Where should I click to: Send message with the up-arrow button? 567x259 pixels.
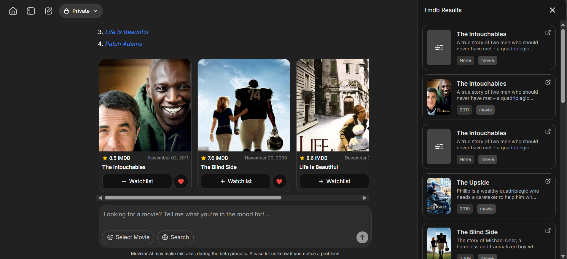point(362,237)
